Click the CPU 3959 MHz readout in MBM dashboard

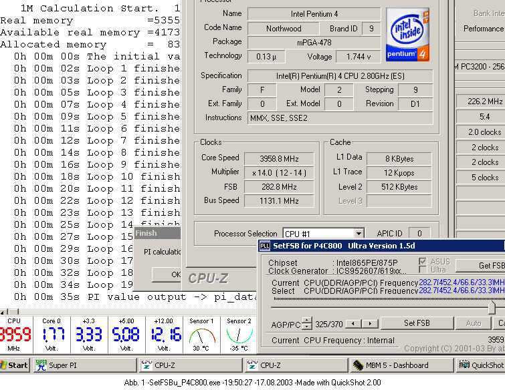click(15, 335)
